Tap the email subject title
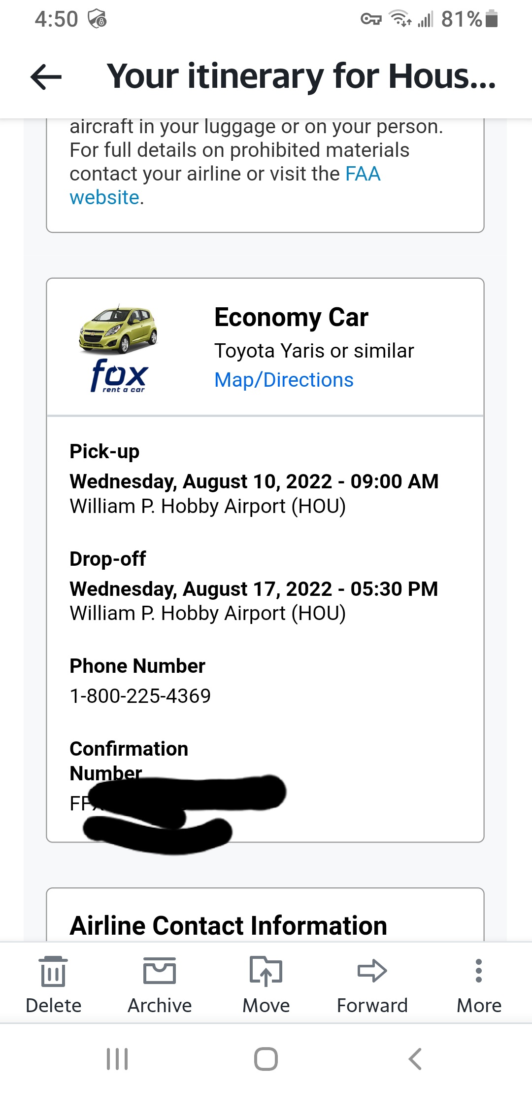The image size is (532, 1095). coord(301,76)
